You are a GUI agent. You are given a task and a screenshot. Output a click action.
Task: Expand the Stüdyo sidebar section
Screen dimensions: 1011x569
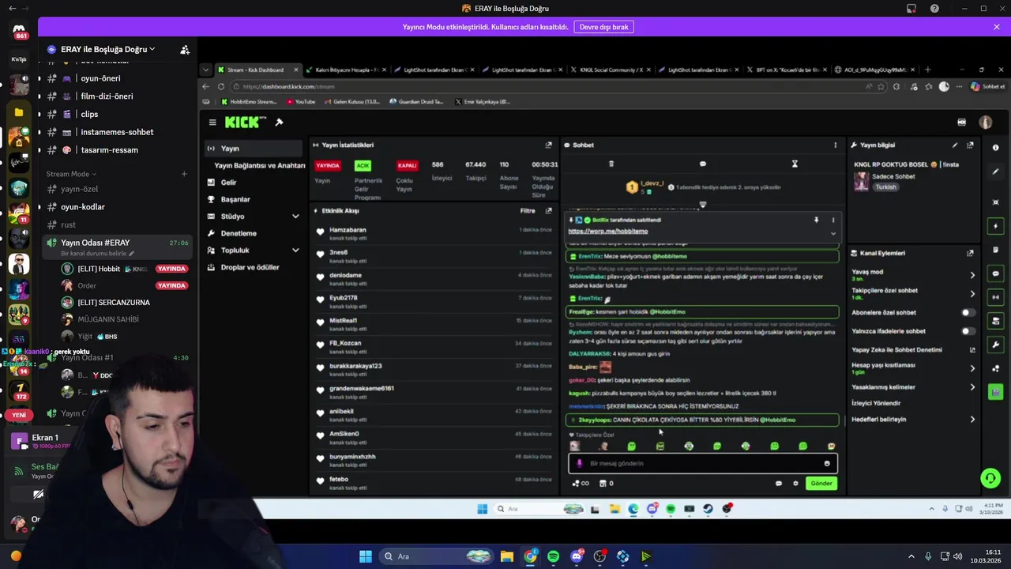(295, 217)
